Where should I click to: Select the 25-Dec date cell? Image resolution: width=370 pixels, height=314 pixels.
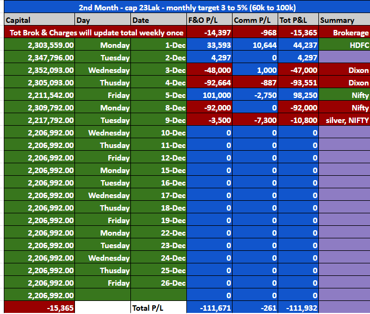coord(159,270)
